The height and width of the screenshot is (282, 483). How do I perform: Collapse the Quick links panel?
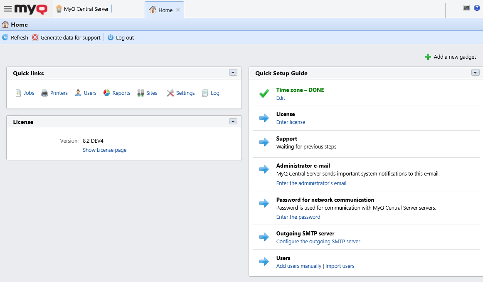233,72
